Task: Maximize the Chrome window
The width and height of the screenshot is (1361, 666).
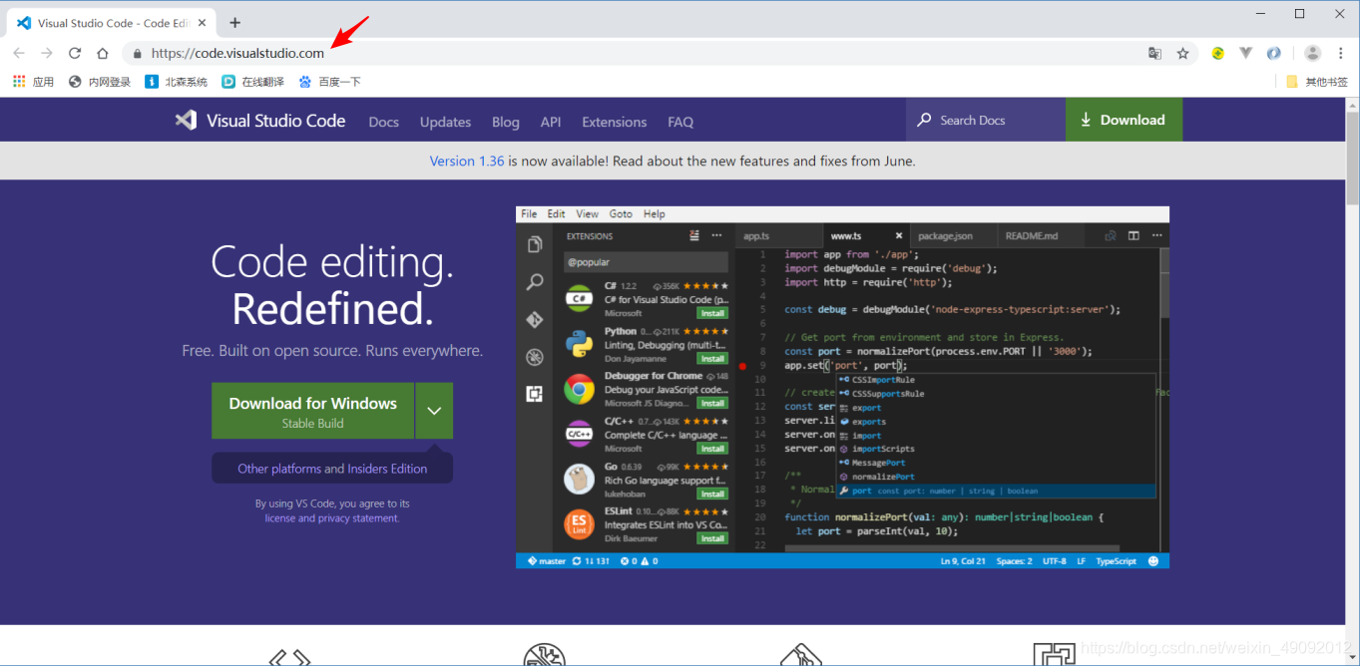Action: pos(1299,13)
